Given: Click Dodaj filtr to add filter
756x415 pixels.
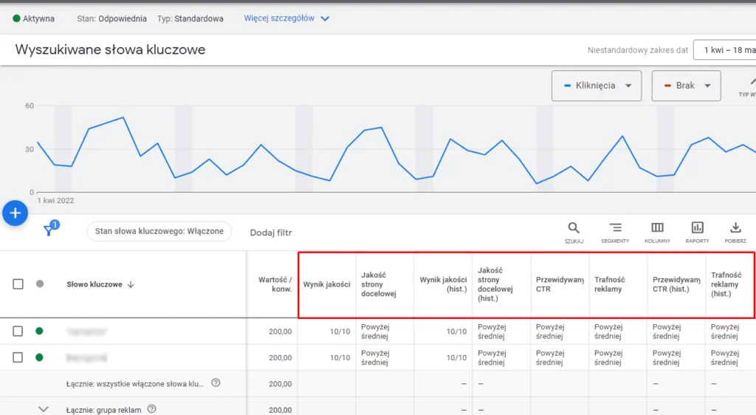Looking at the screenshot, I should click(271, 233).
